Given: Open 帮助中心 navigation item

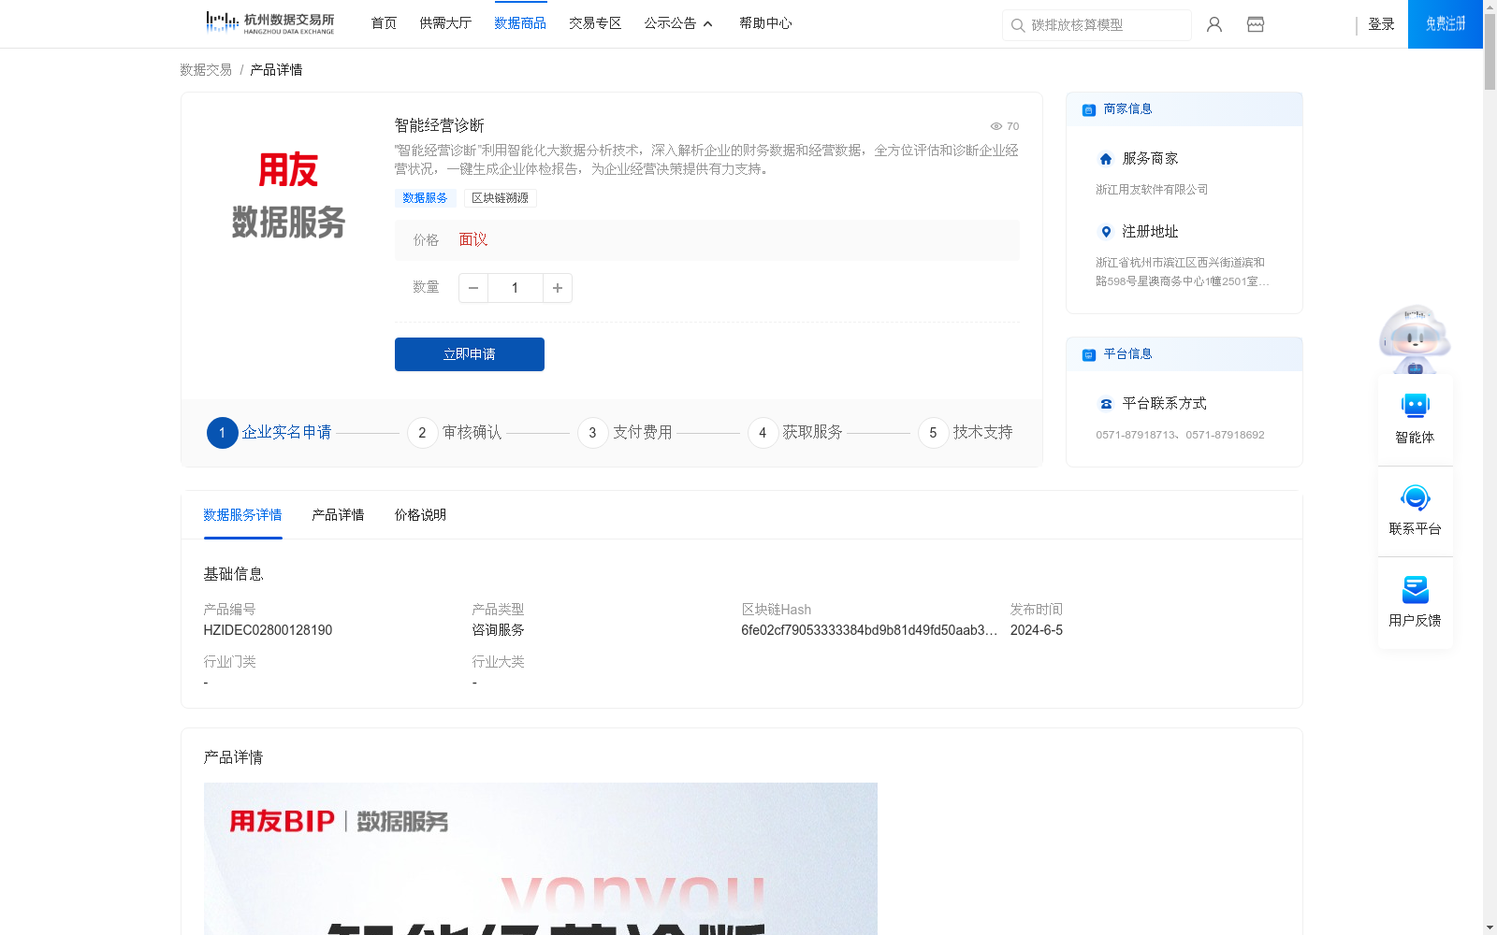Looking at the screenshot, I should tap(765, 23).
